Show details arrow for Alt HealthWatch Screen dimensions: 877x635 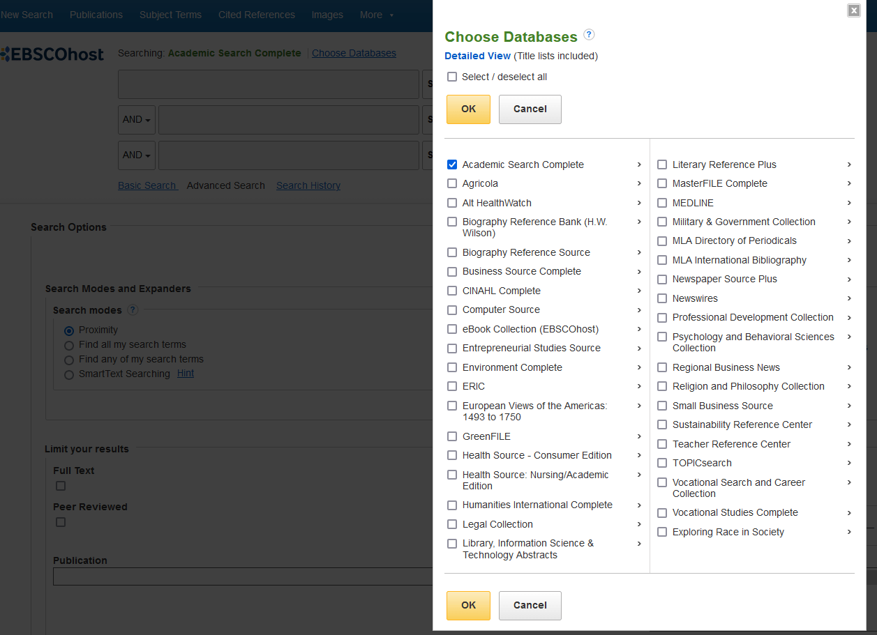(x=639, y=203)
